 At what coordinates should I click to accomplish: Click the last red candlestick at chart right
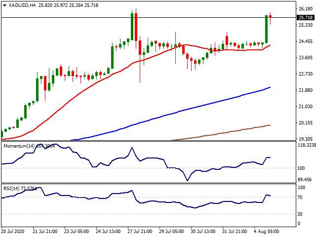[270, 16]
